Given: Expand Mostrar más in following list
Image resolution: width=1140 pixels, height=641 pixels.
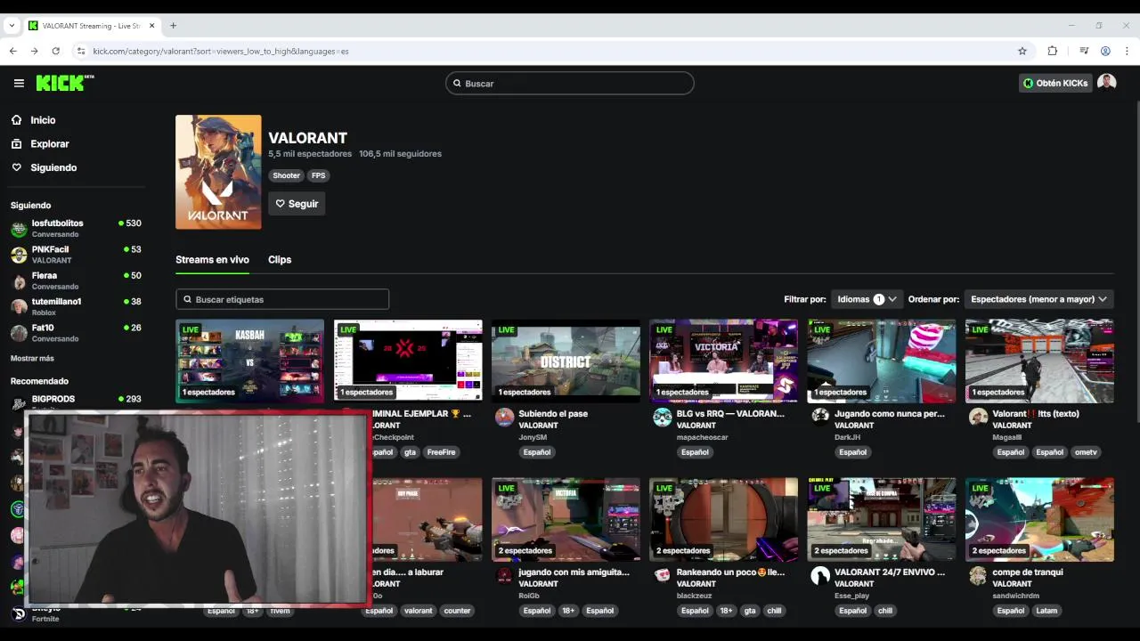Looking at the screenshot, I should coord(32,358).
